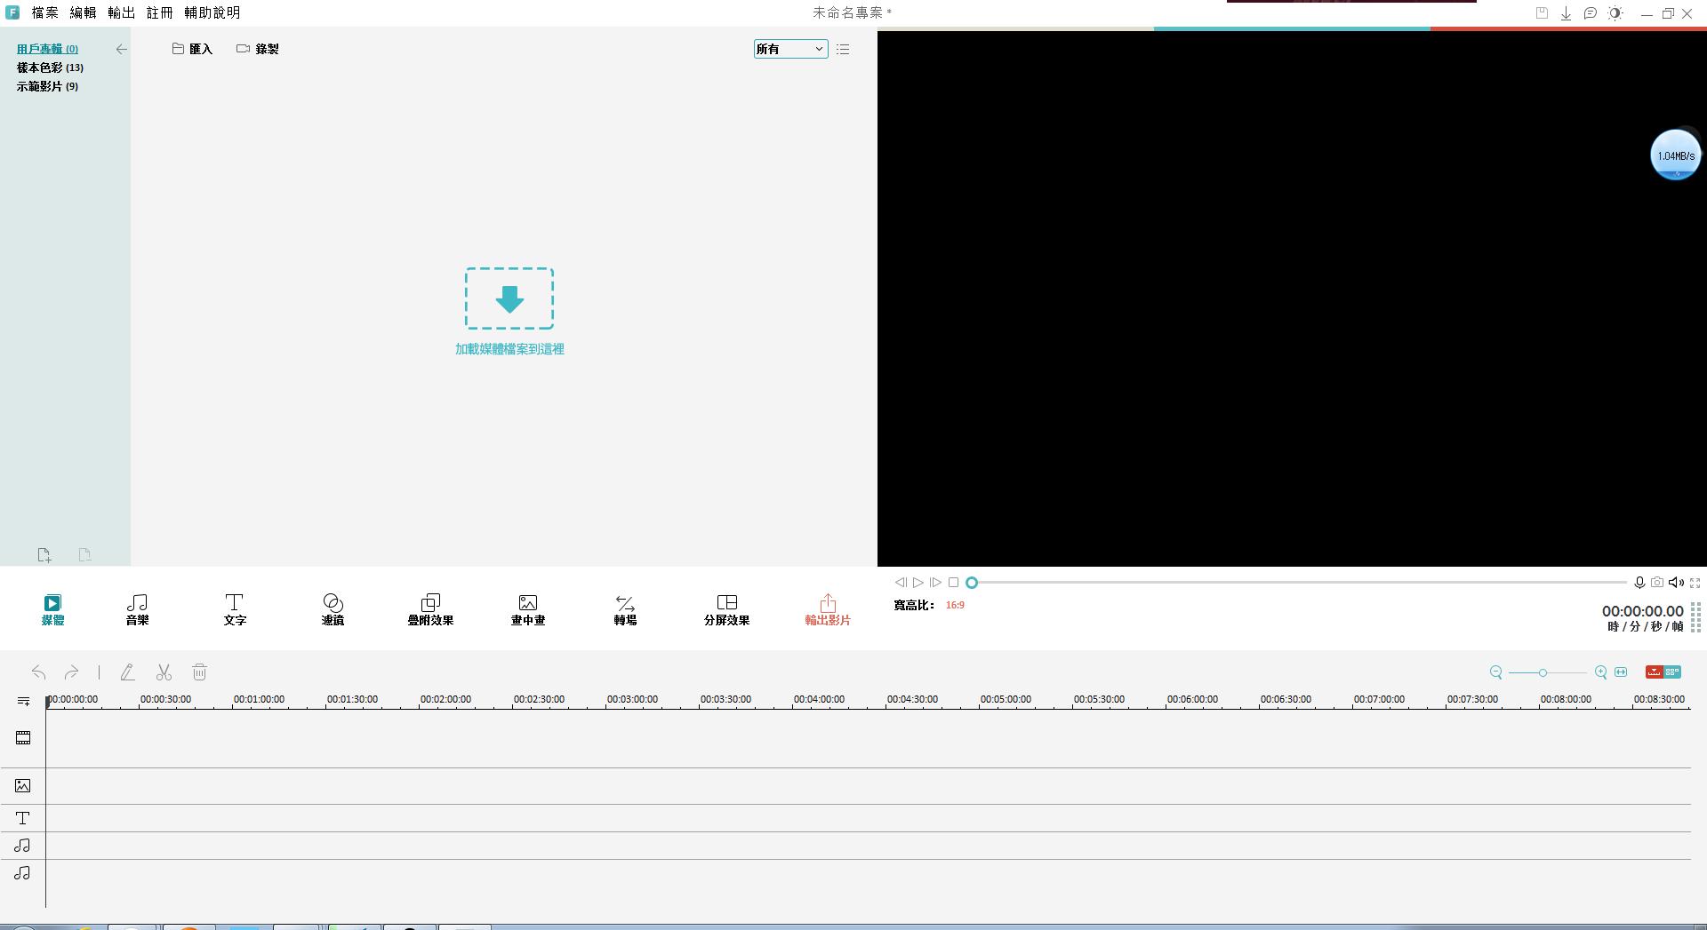Screen dimensions: 1707x930
Task: Click the add track manager icon
Action: pos(23,701)
